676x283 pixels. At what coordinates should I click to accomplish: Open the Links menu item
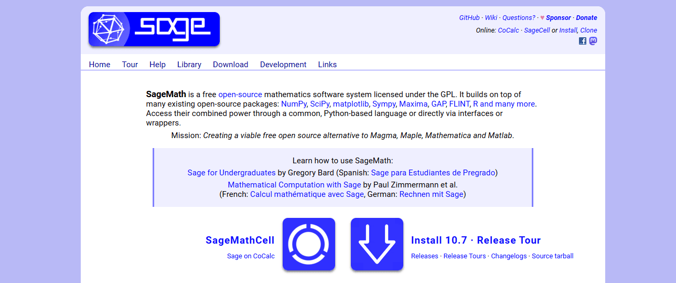327,65
